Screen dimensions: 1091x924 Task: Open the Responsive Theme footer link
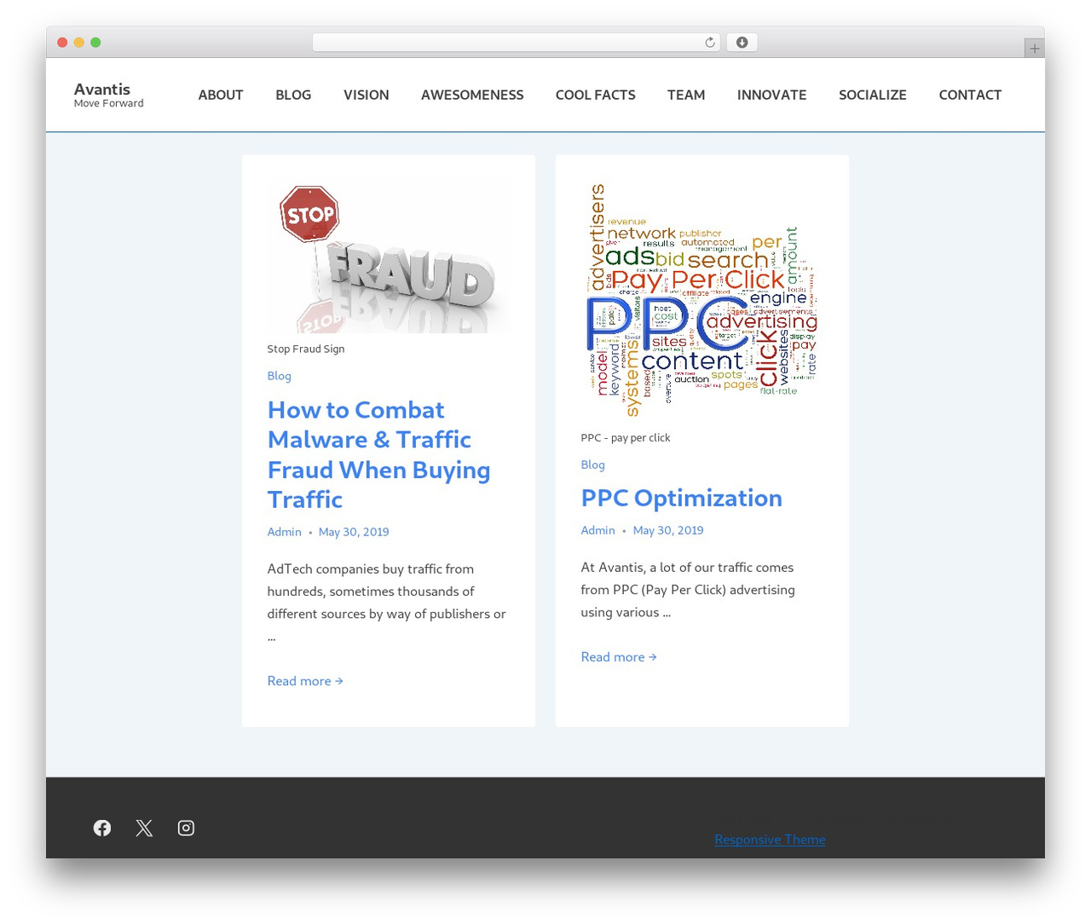[770, 840]
